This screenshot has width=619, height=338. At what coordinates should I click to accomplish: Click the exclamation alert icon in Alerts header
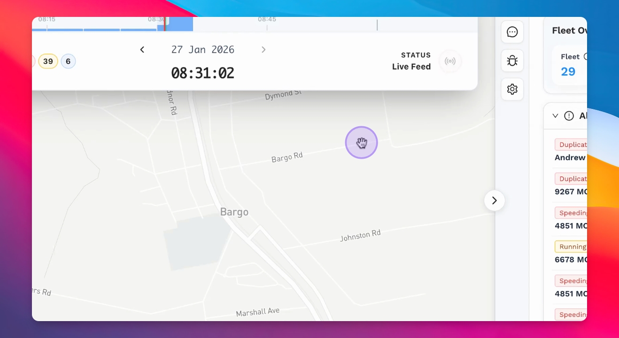click(569, 115)
